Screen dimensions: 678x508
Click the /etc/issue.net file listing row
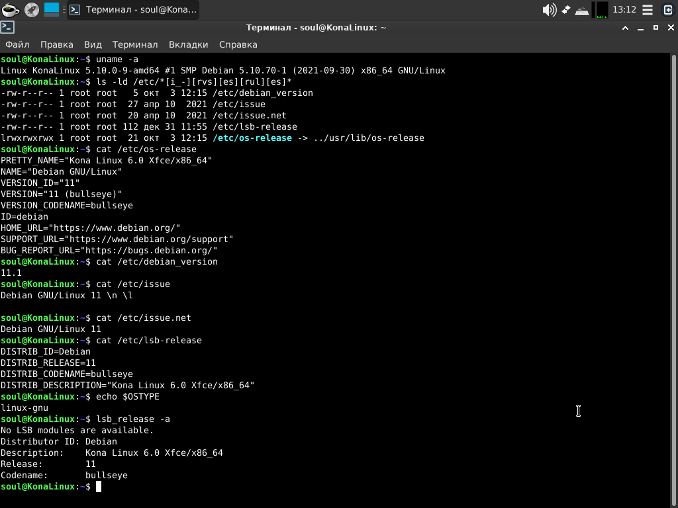[144, 115]
